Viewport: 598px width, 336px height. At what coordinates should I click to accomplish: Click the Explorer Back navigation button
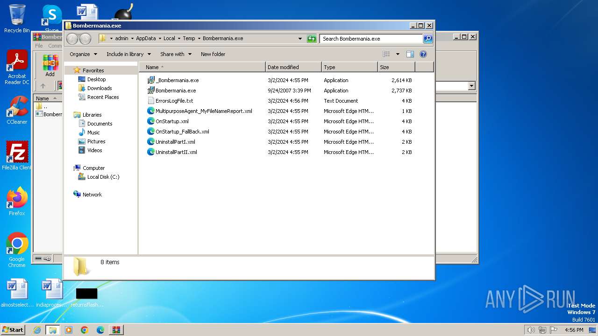[72, 39]
